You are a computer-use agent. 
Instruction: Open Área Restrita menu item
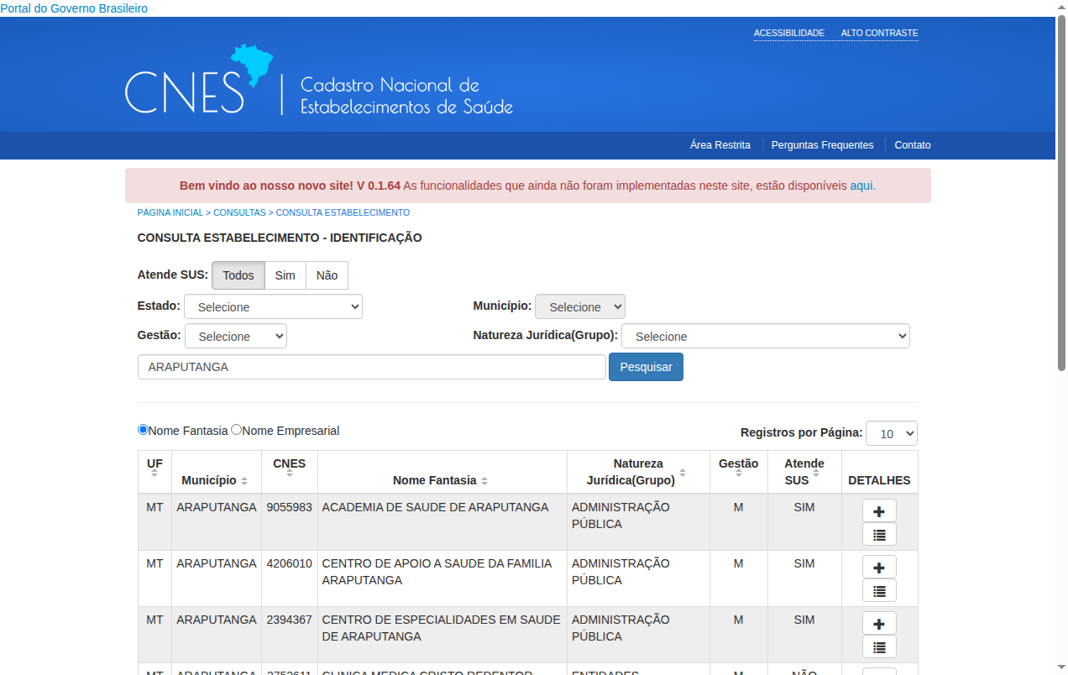point(720,145)
